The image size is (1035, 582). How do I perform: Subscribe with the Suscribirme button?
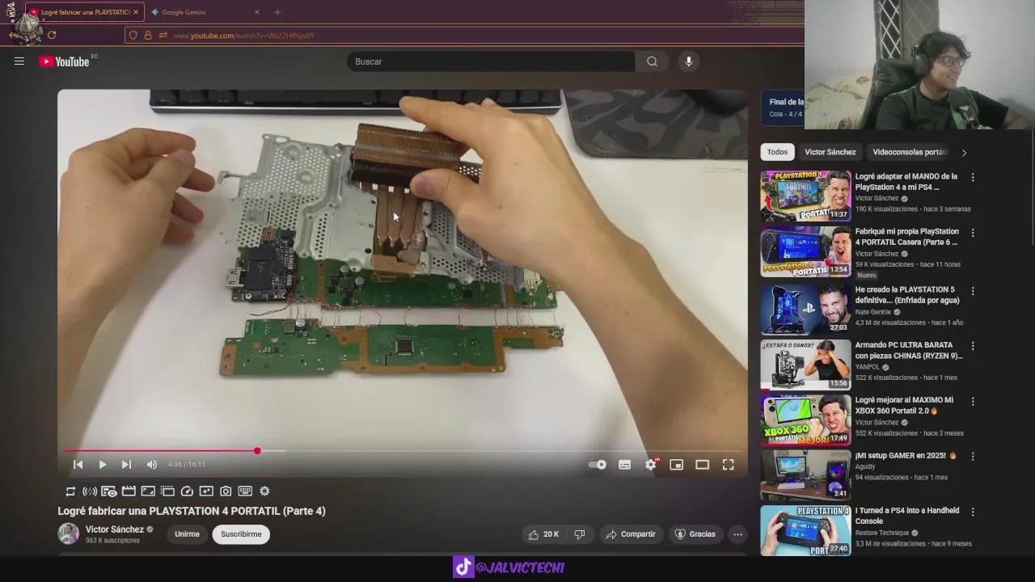coord(241,534)
